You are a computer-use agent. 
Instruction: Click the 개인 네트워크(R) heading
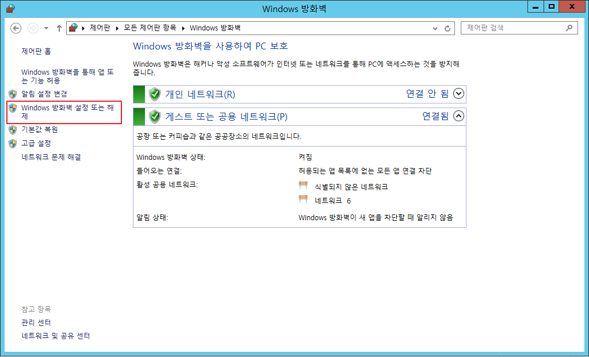200,94
